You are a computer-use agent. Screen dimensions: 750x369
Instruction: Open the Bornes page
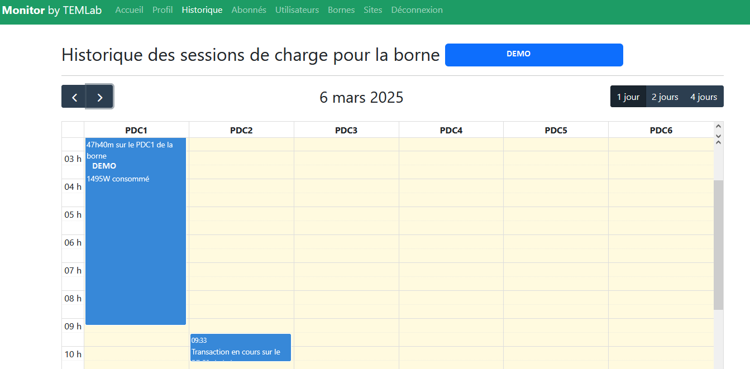point(341,9)
